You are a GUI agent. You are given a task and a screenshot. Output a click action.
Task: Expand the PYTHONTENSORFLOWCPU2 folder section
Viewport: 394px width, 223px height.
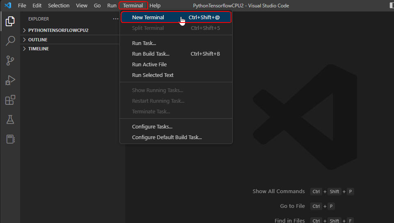70,30
